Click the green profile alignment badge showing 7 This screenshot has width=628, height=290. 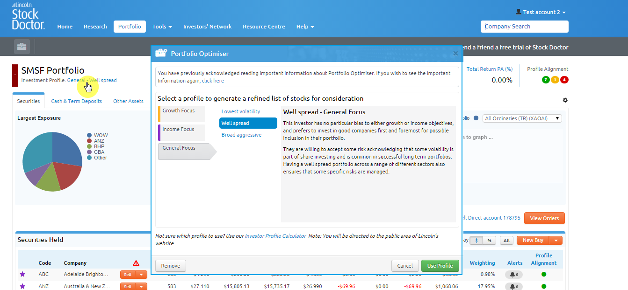[545, 80]
